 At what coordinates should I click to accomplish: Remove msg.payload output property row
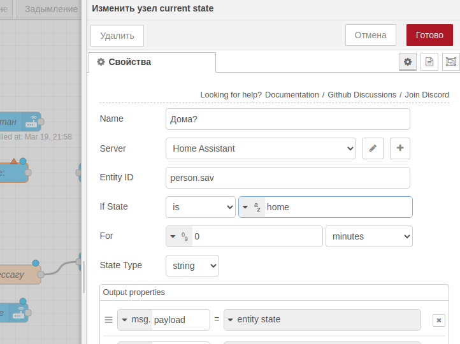click(x=438, y=320)
